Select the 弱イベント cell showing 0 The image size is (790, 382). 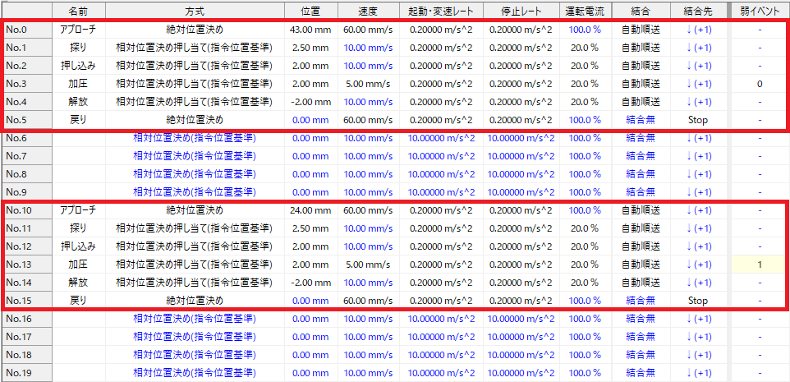point(760,84)
